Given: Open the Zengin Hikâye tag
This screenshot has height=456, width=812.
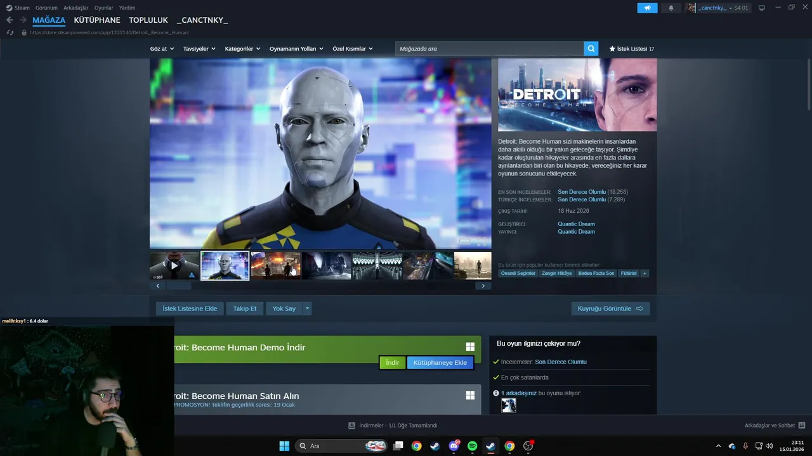Looking at the screenshot, I should (x=556, y=274).
